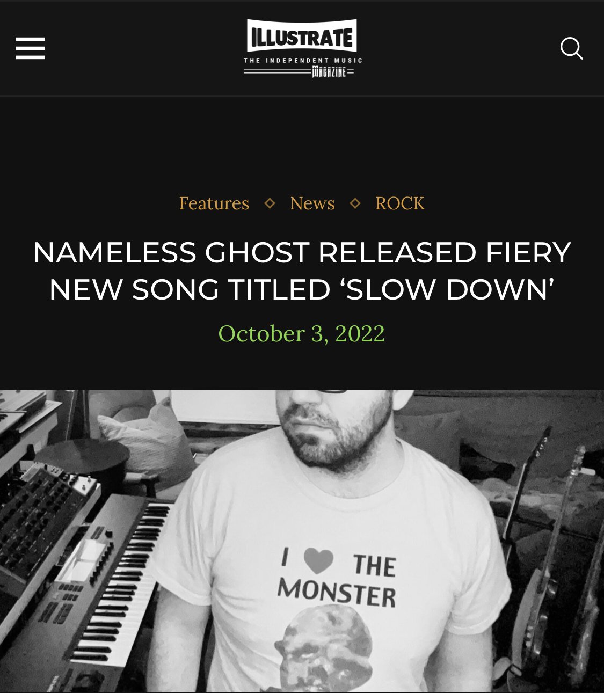Click the Nameless Ghost article headline
This screenshot has width=604, height=693.
(x=302, y=271)
